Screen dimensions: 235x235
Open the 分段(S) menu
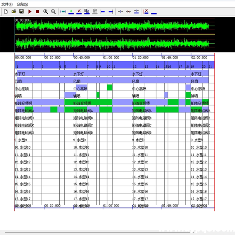(22, 4)
